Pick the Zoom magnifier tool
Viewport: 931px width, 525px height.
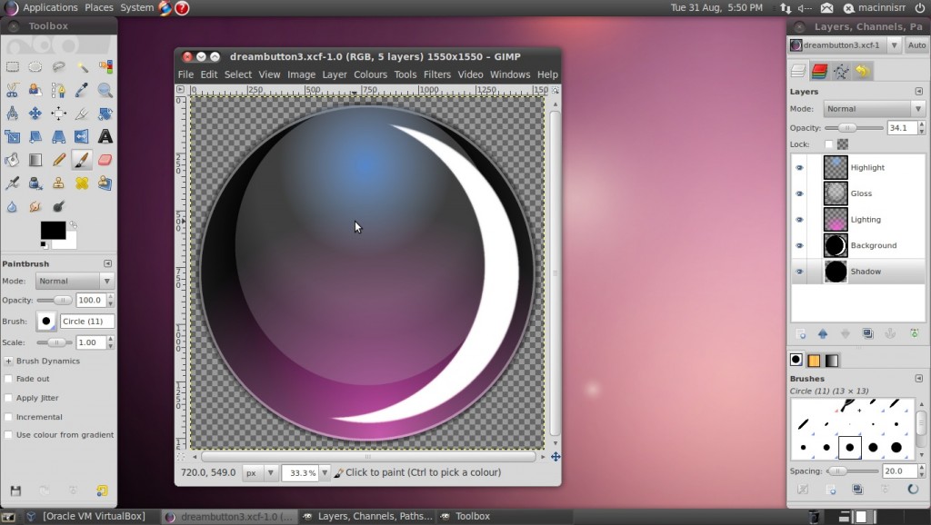point(105,90)
